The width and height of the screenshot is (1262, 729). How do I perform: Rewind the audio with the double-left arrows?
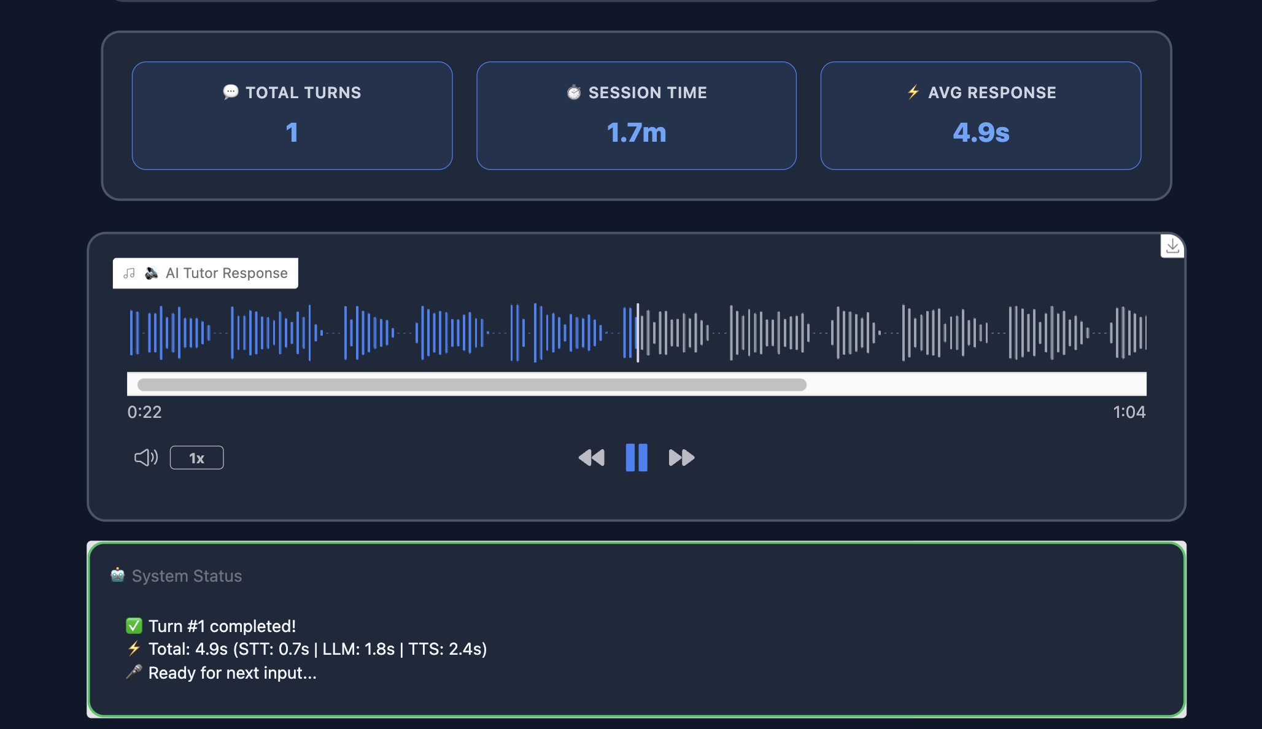(591, 458)
